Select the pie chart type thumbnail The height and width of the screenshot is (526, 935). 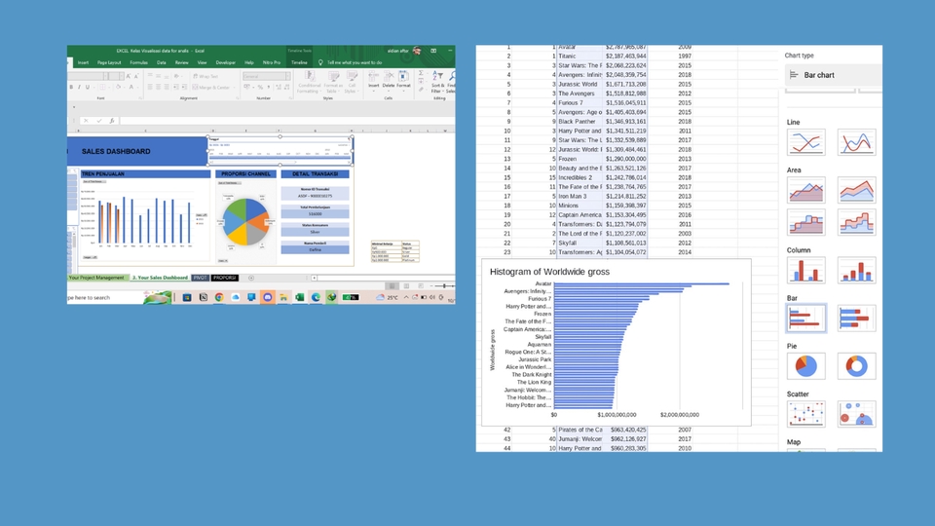(806, 366)
